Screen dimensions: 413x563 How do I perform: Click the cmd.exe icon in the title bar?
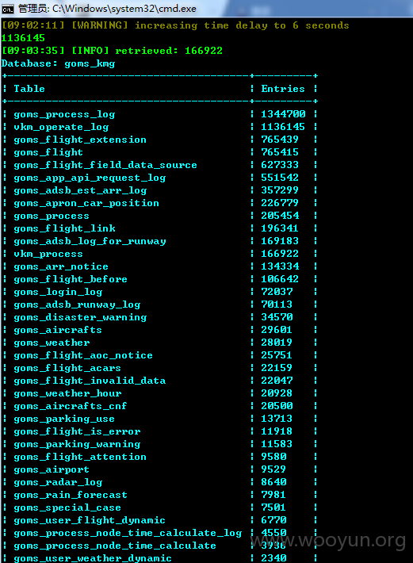point(8,9)
